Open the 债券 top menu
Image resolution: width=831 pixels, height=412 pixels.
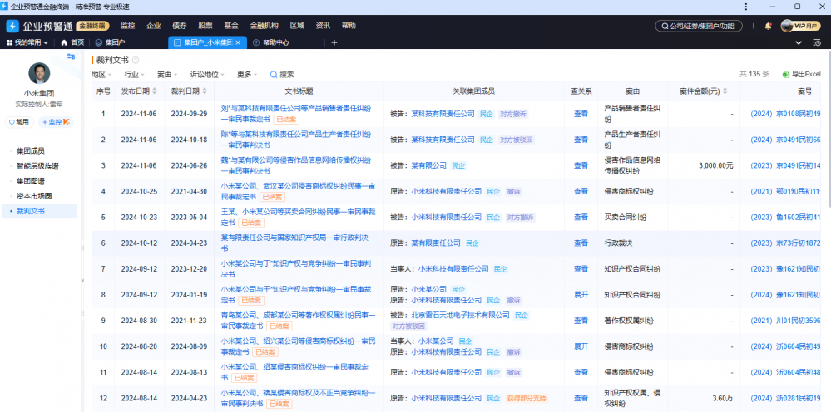tap(180, 26)
